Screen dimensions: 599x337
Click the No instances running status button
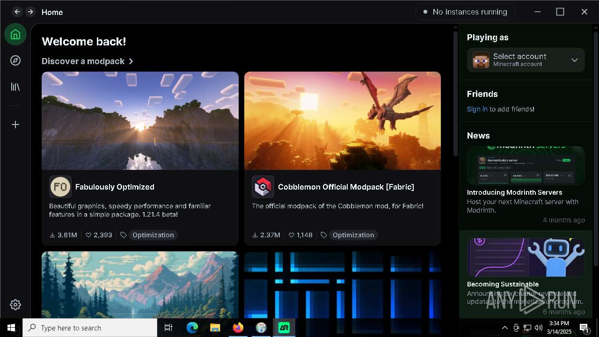(465, 12)
